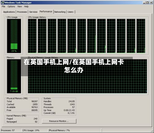This screenshot has height=133, width=154.
Task: Select the Performance tab
Action: (46, 12)
